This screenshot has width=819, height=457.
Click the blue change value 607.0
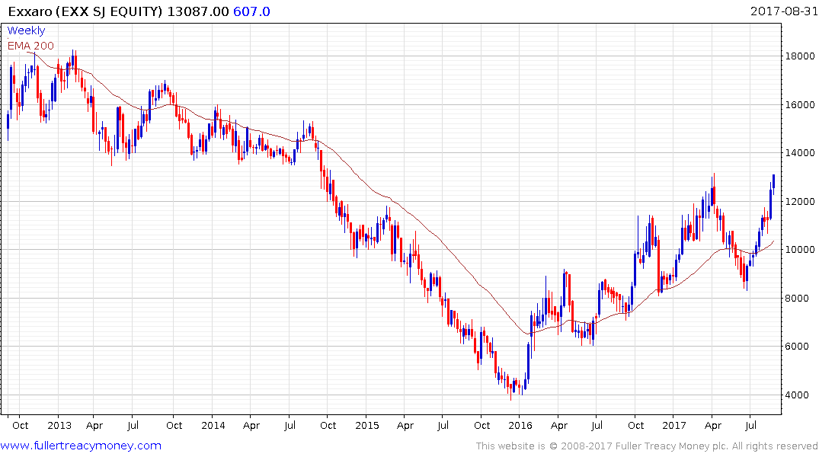[251, 11]
